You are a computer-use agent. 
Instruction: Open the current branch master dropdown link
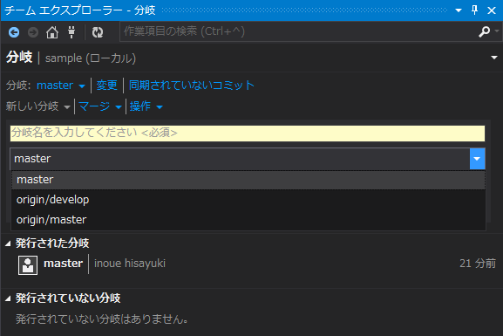pyautogui.click(x=61, y=86)
